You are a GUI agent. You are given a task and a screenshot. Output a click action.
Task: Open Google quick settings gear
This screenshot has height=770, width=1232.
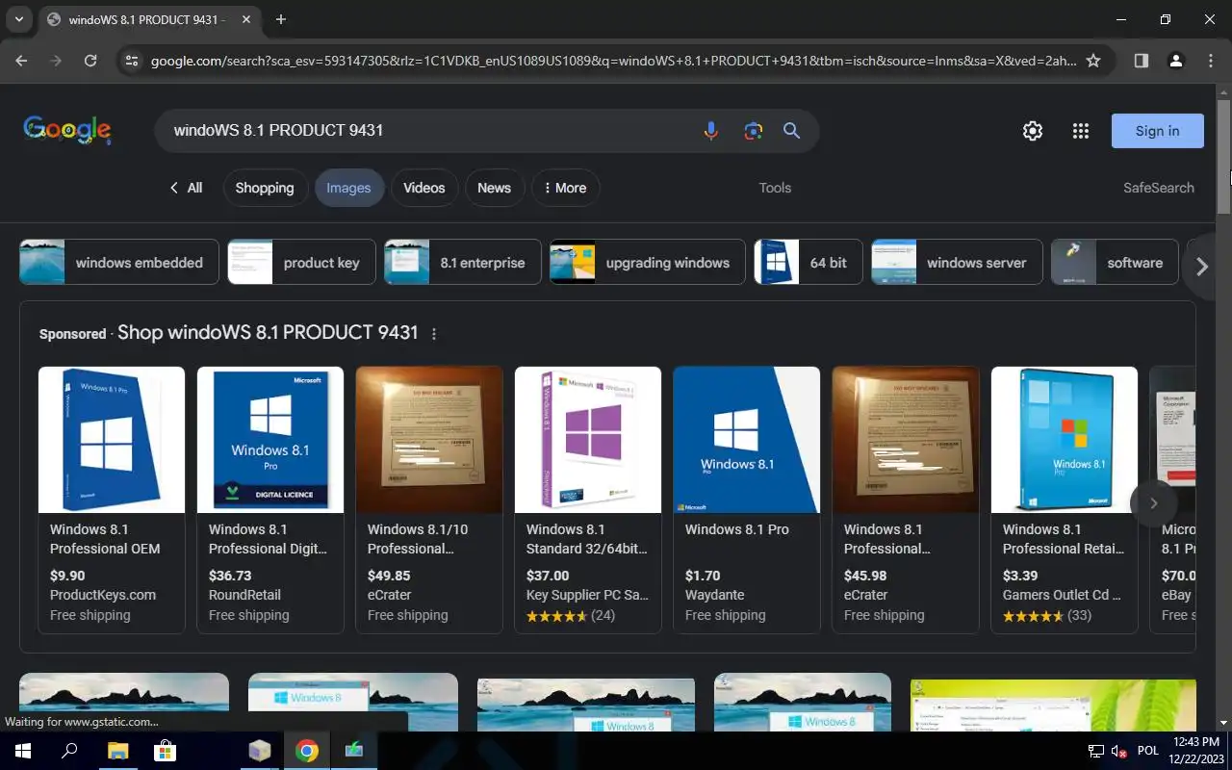pos(1033,131)
